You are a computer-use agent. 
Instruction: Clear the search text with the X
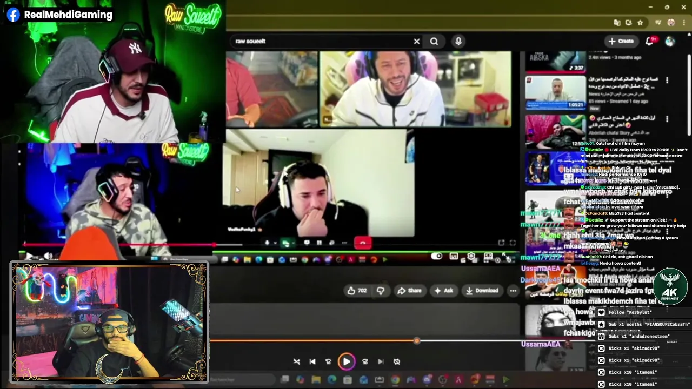(417, 41)
